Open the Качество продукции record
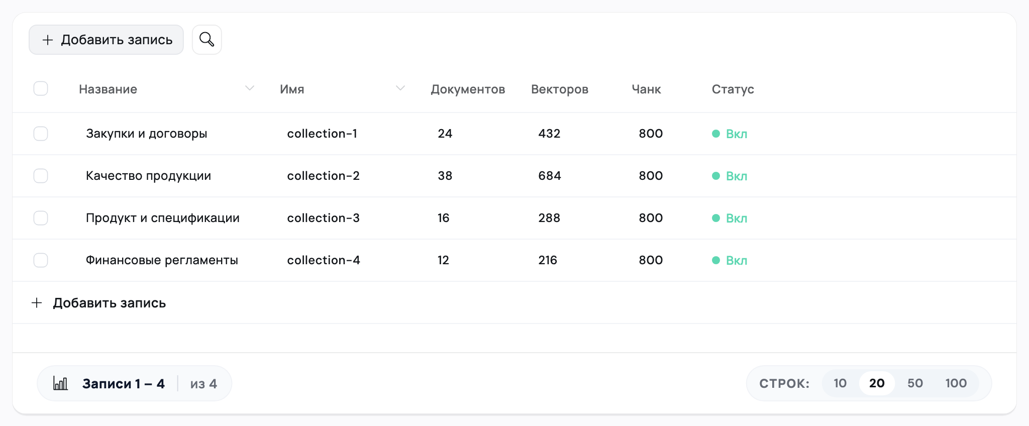 [148, 176]
